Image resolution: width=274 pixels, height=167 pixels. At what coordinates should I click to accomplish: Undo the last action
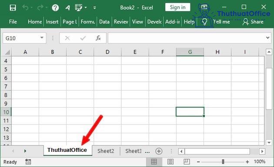pos(25,7)
